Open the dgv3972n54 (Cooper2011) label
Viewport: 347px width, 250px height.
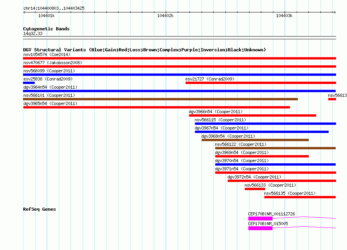254,177
